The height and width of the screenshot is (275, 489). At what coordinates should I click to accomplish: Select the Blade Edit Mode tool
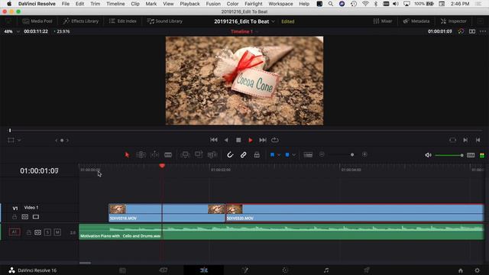point(168,154)
